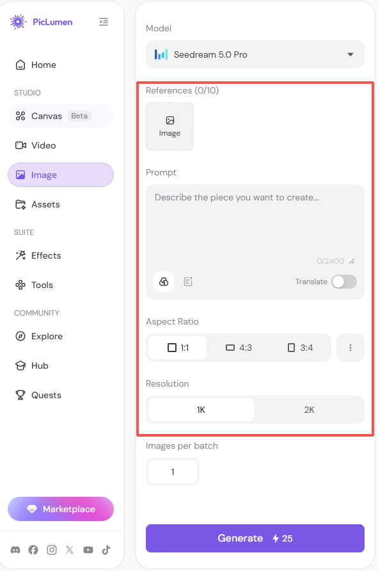Click the Generate button
378x571 pixels.
click(255, 538)
